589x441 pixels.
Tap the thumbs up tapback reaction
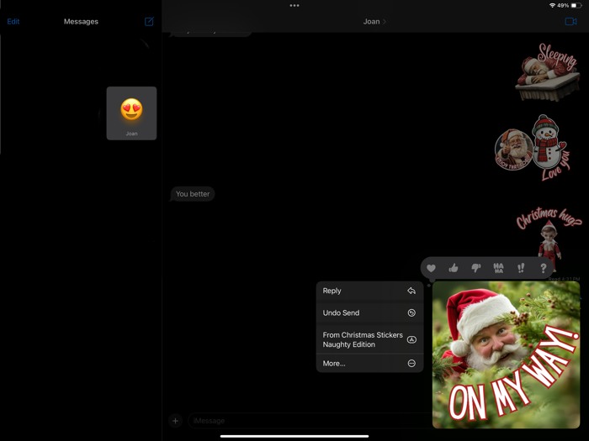coord(454,268)
